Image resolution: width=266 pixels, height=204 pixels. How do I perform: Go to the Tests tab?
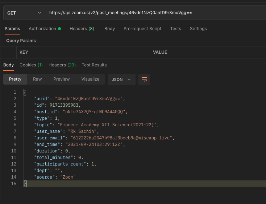pos(175,29)
